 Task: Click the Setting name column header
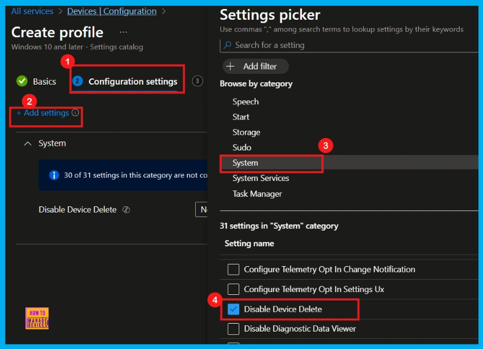tap(249, 244)
